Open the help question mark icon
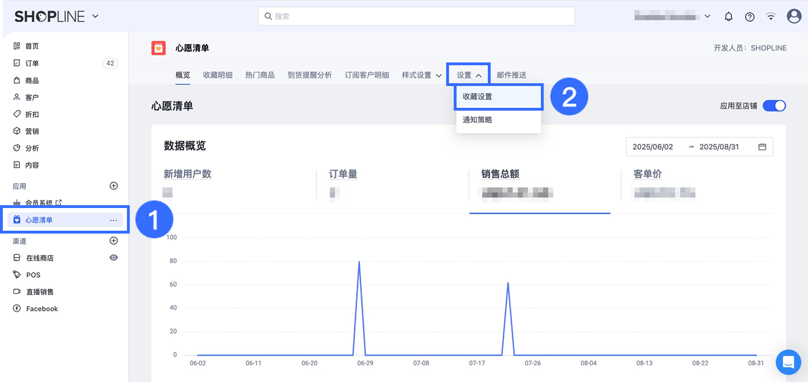 (750, 17)
